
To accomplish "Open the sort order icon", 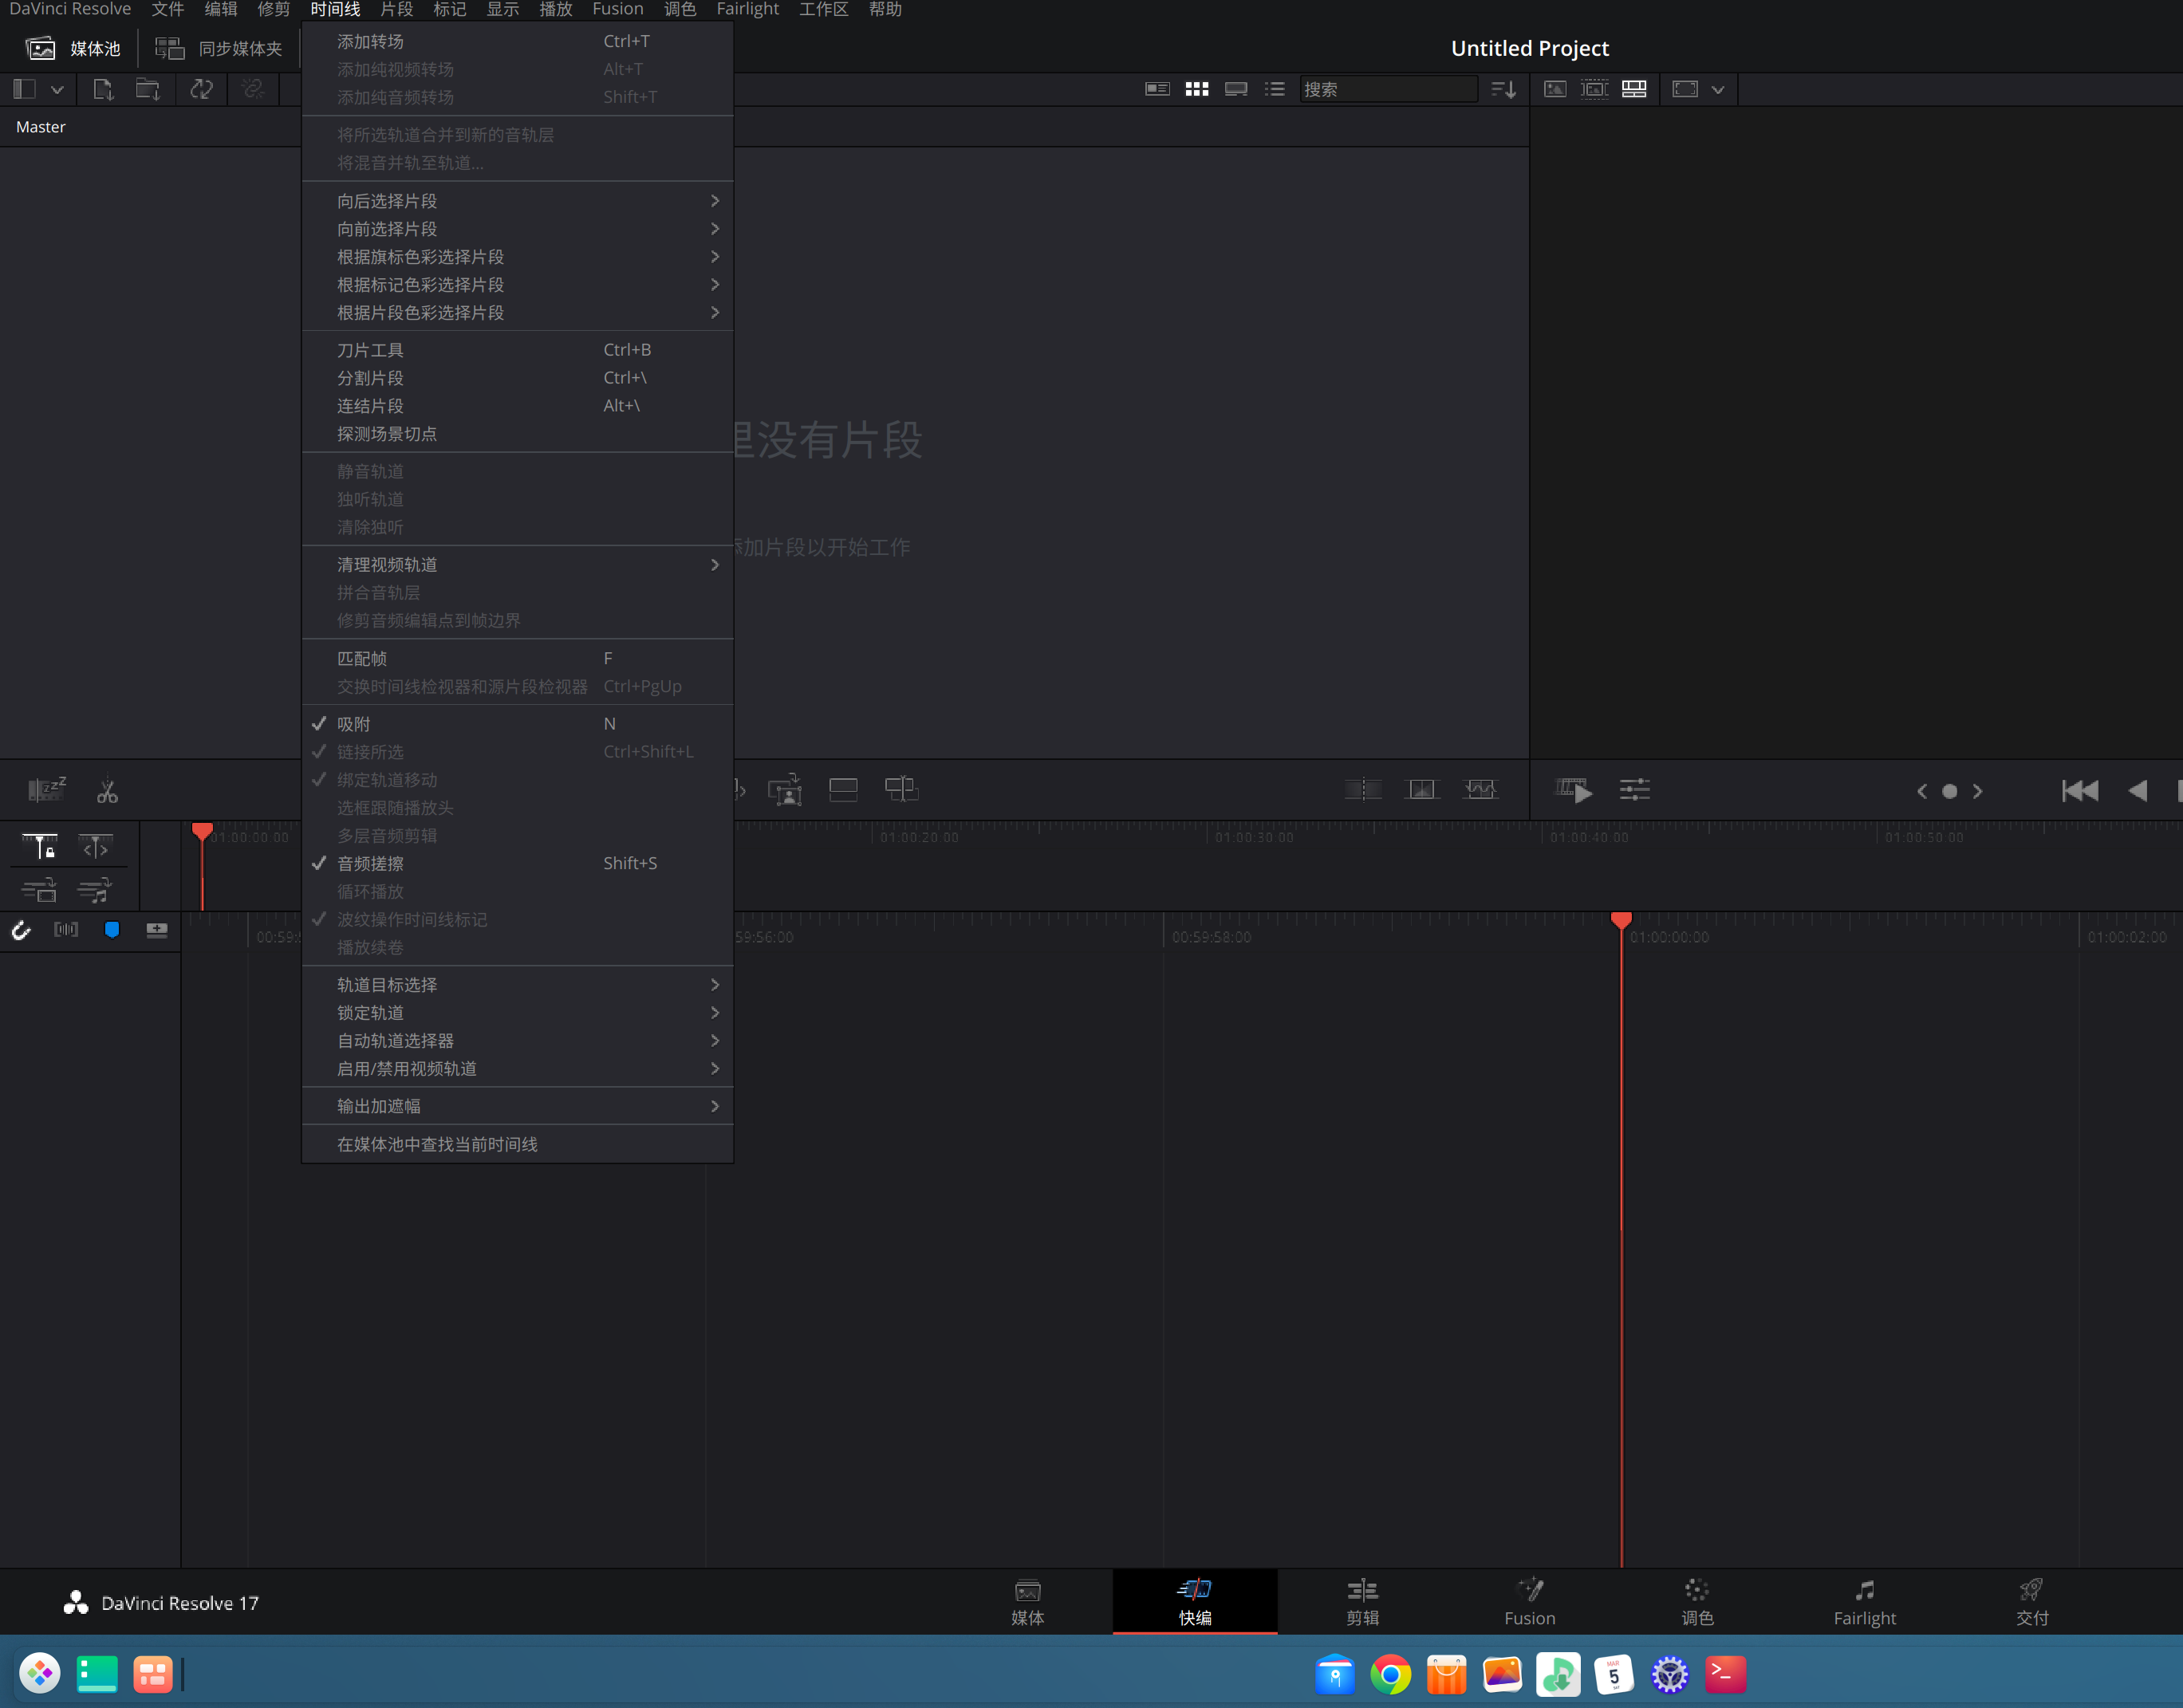I will [1503, 89].
